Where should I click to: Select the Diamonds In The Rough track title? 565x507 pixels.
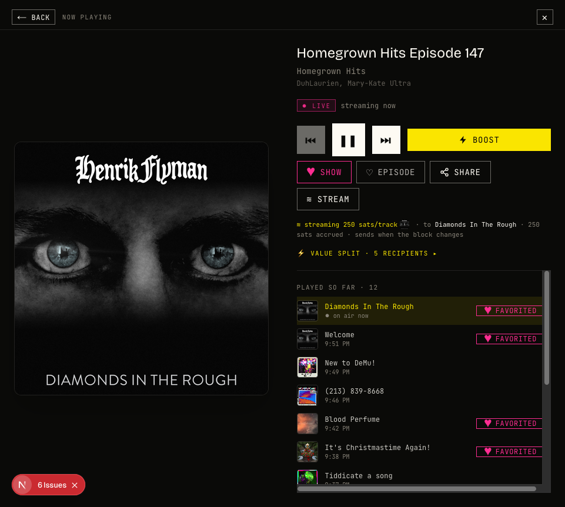(369, 307)
